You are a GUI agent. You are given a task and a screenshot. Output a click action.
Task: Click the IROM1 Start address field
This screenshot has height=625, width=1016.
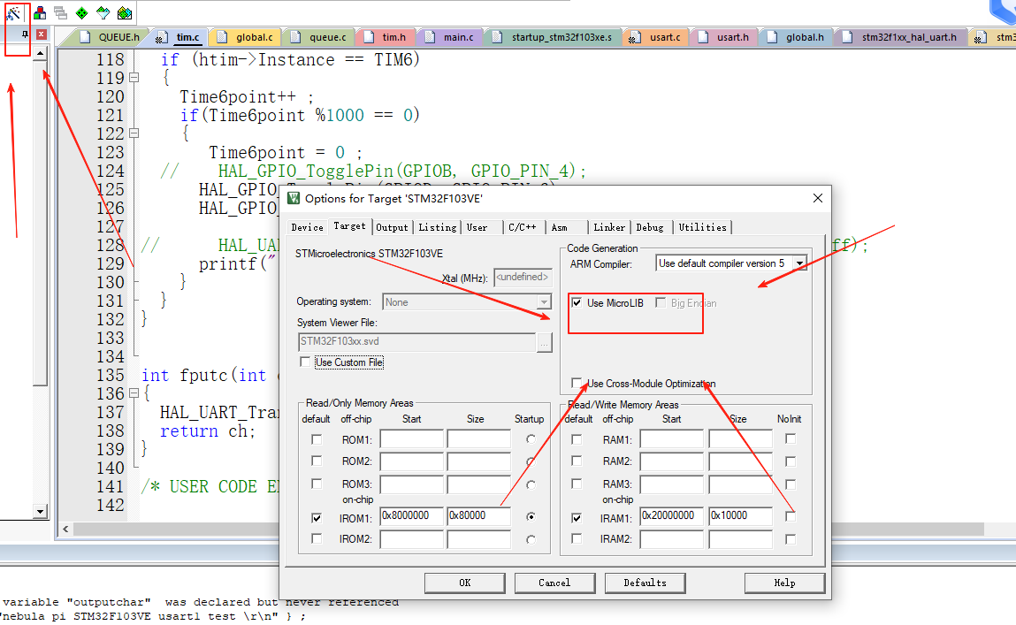point(411,516)
